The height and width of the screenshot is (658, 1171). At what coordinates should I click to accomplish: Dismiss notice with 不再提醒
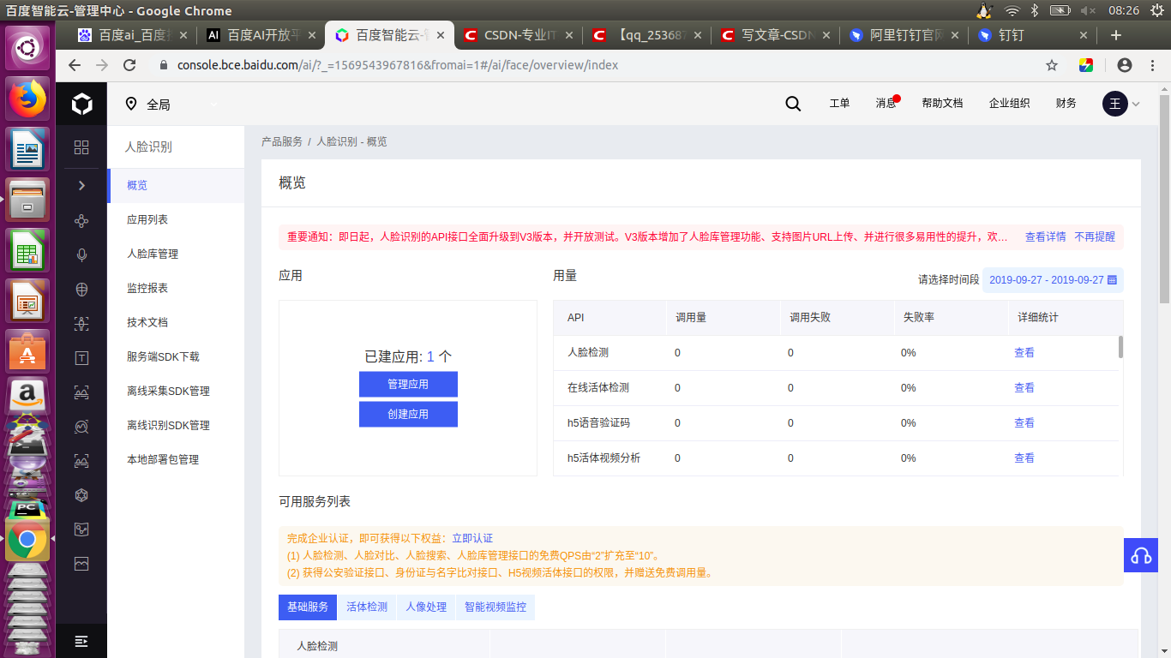[x=1096, y=236]
